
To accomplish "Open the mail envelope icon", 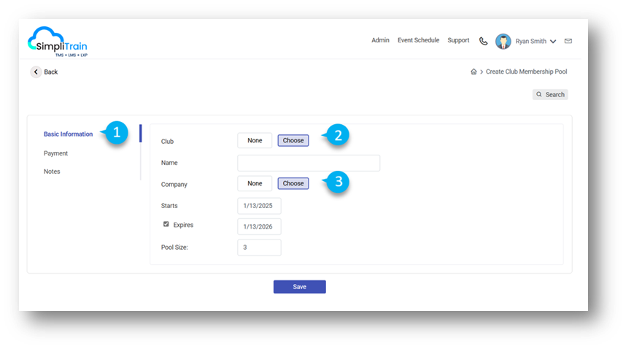I will pos(568,41).
